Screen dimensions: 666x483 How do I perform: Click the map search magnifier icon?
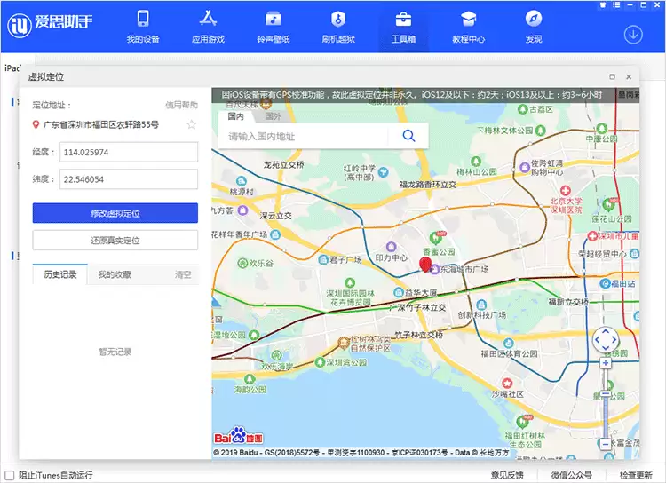click(x=408, y=136)
